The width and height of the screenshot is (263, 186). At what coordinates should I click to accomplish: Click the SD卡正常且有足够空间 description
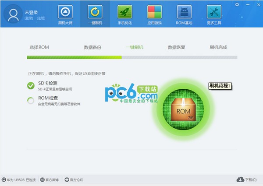click(55, 89)
